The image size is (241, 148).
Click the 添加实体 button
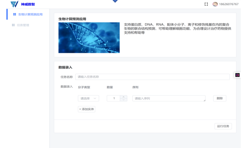[87, 109]
